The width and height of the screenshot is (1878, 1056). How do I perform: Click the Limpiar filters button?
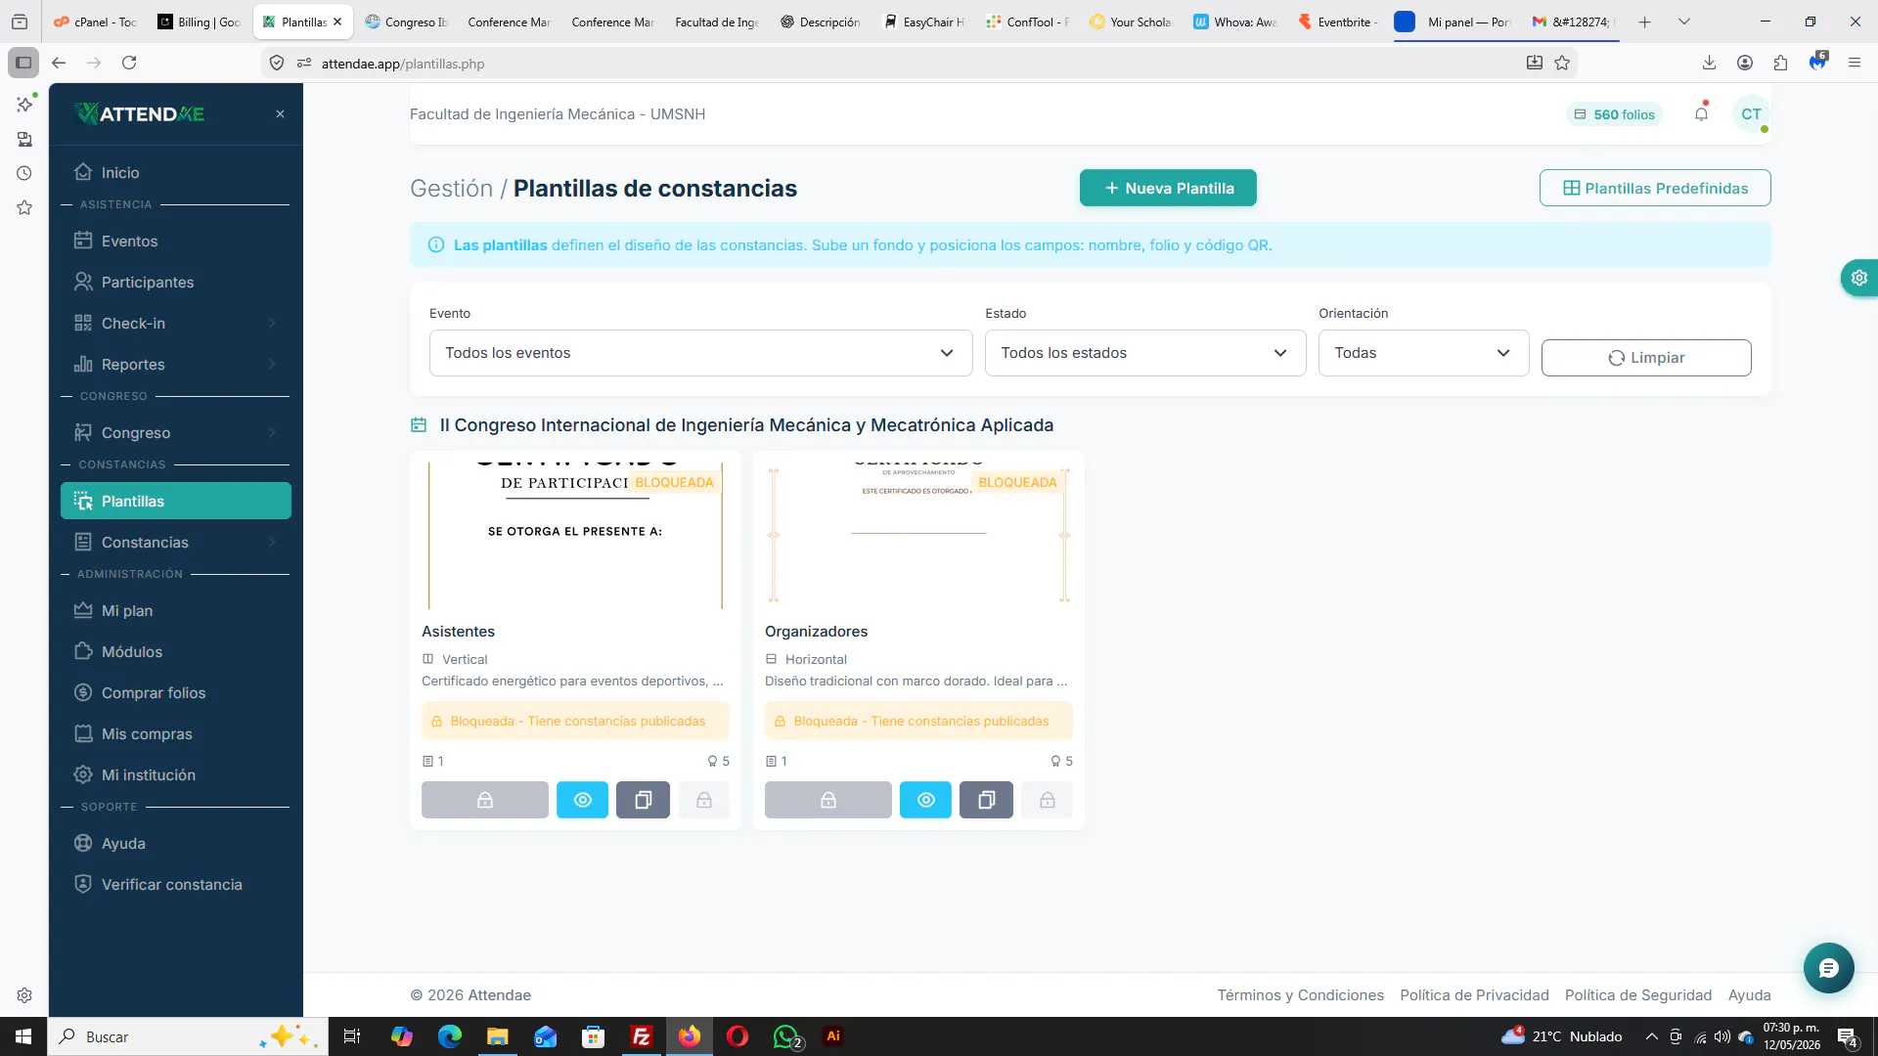coord(1646,358)
